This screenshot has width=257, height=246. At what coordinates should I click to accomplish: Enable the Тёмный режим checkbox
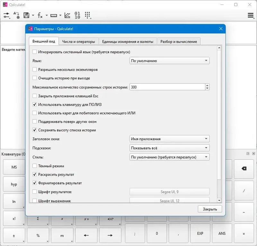(34, 166)
